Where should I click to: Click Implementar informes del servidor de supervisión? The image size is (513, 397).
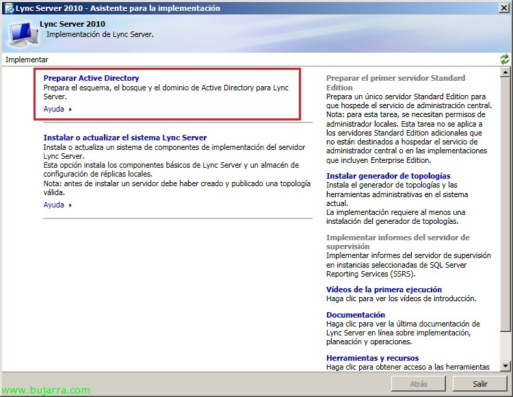pyautogui.click(x=398, y=242)
